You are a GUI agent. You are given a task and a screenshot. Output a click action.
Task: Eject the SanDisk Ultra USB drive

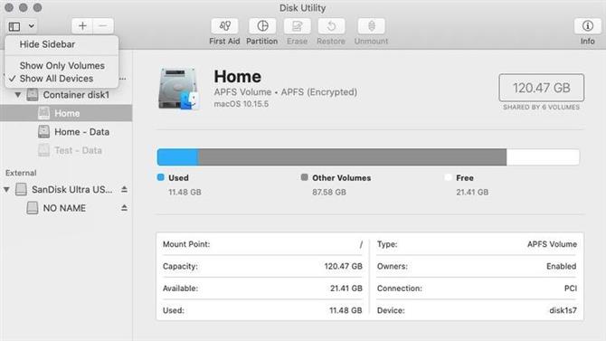(124, 189)
